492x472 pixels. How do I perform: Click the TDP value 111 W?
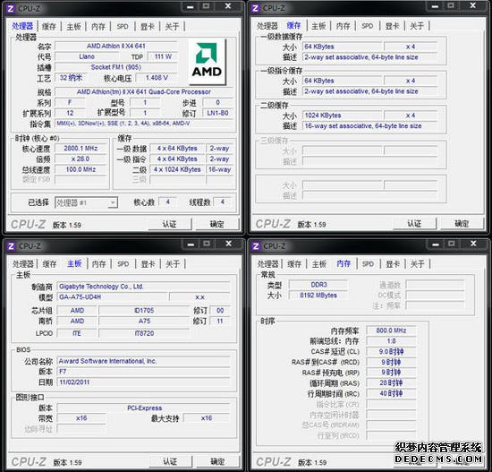pos(163,56)
